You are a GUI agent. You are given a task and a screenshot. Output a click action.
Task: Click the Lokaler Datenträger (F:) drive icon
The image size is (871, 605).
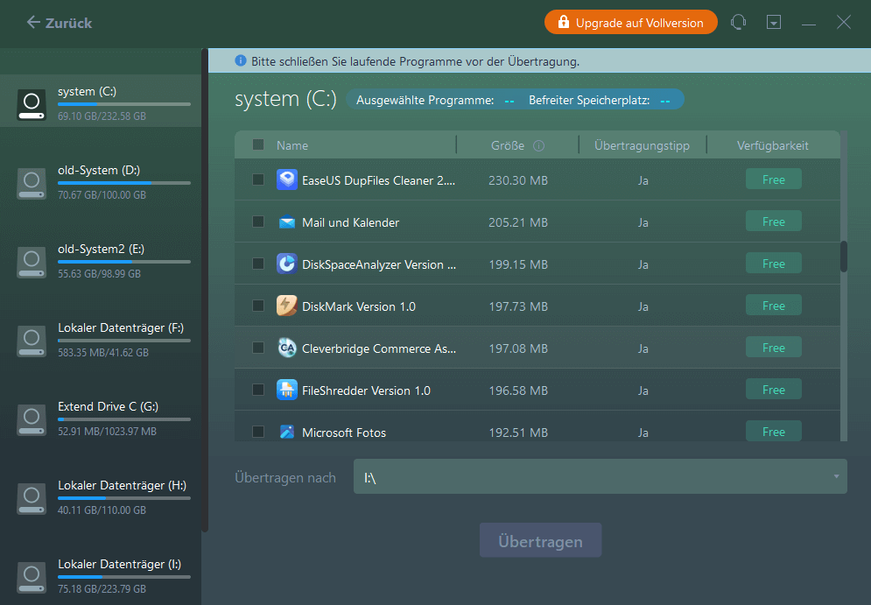click(x=32, y=341)
